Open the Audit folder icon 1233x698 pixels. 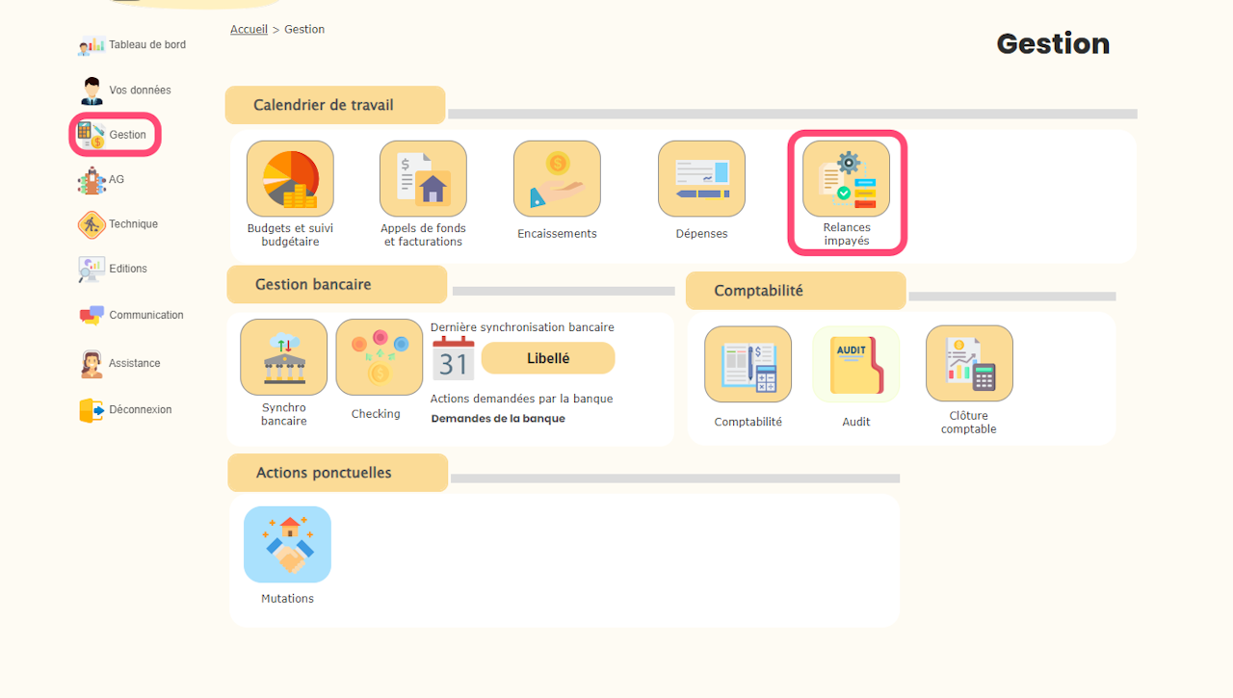(855, 364)
